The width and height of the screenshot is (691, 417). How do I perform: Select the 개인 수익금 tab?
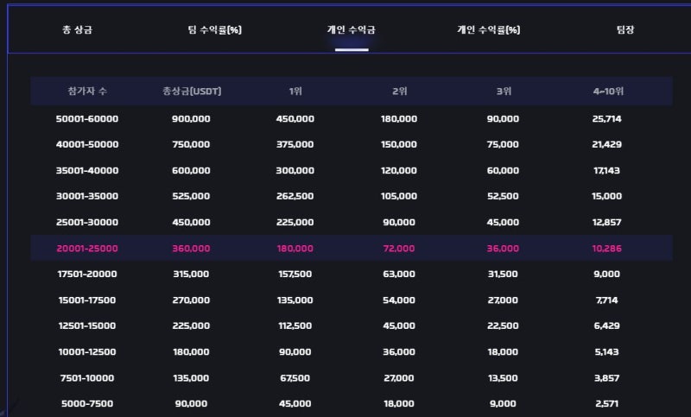pos(352,30)
